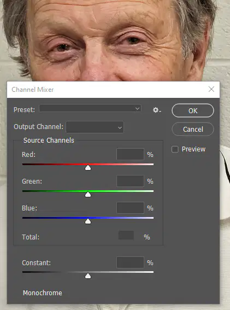230x310 pixels.
Task: Open the Preset dropdown list
Action: tap(90, 108)
